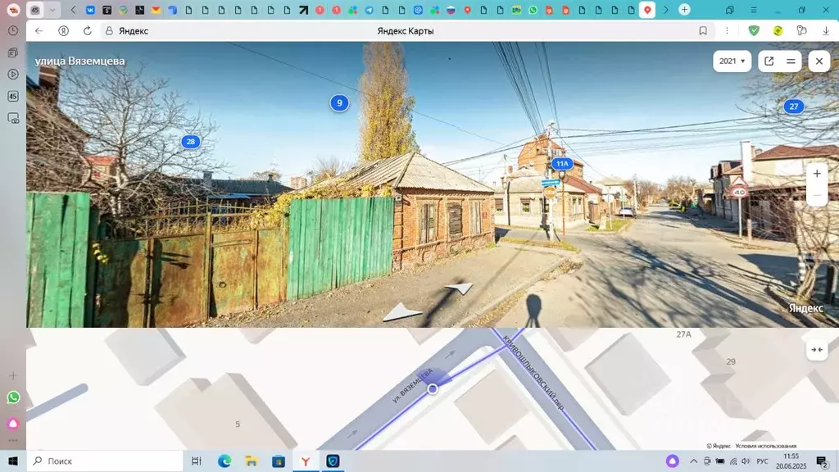
Task: Open the green Protect shield icon
Action: click(754, 31)
